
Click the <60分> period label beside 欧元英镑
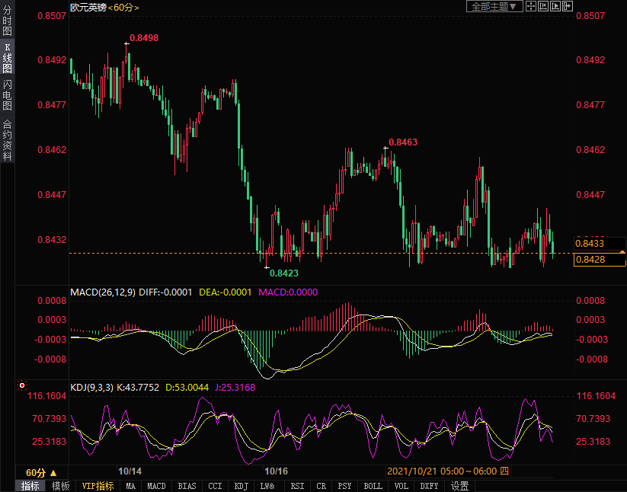(124, 7)
